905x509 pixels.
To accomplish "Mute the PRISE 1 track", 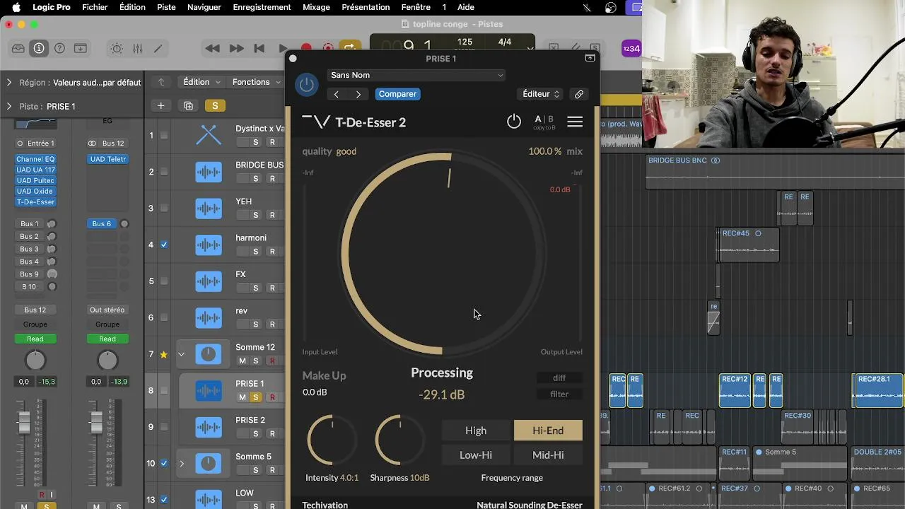I will pos(243,397).
